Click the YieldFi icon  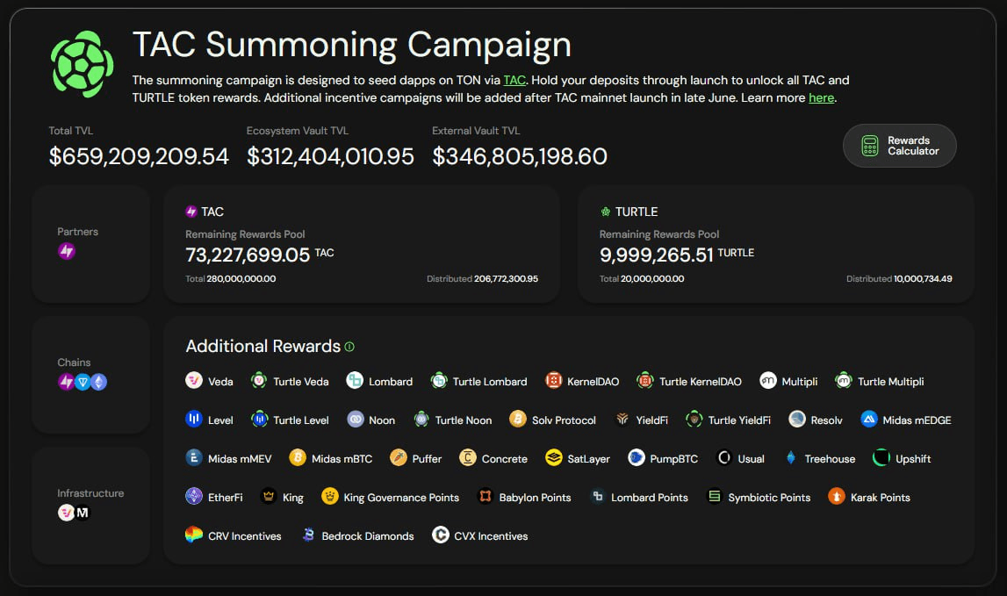[622, 420]
